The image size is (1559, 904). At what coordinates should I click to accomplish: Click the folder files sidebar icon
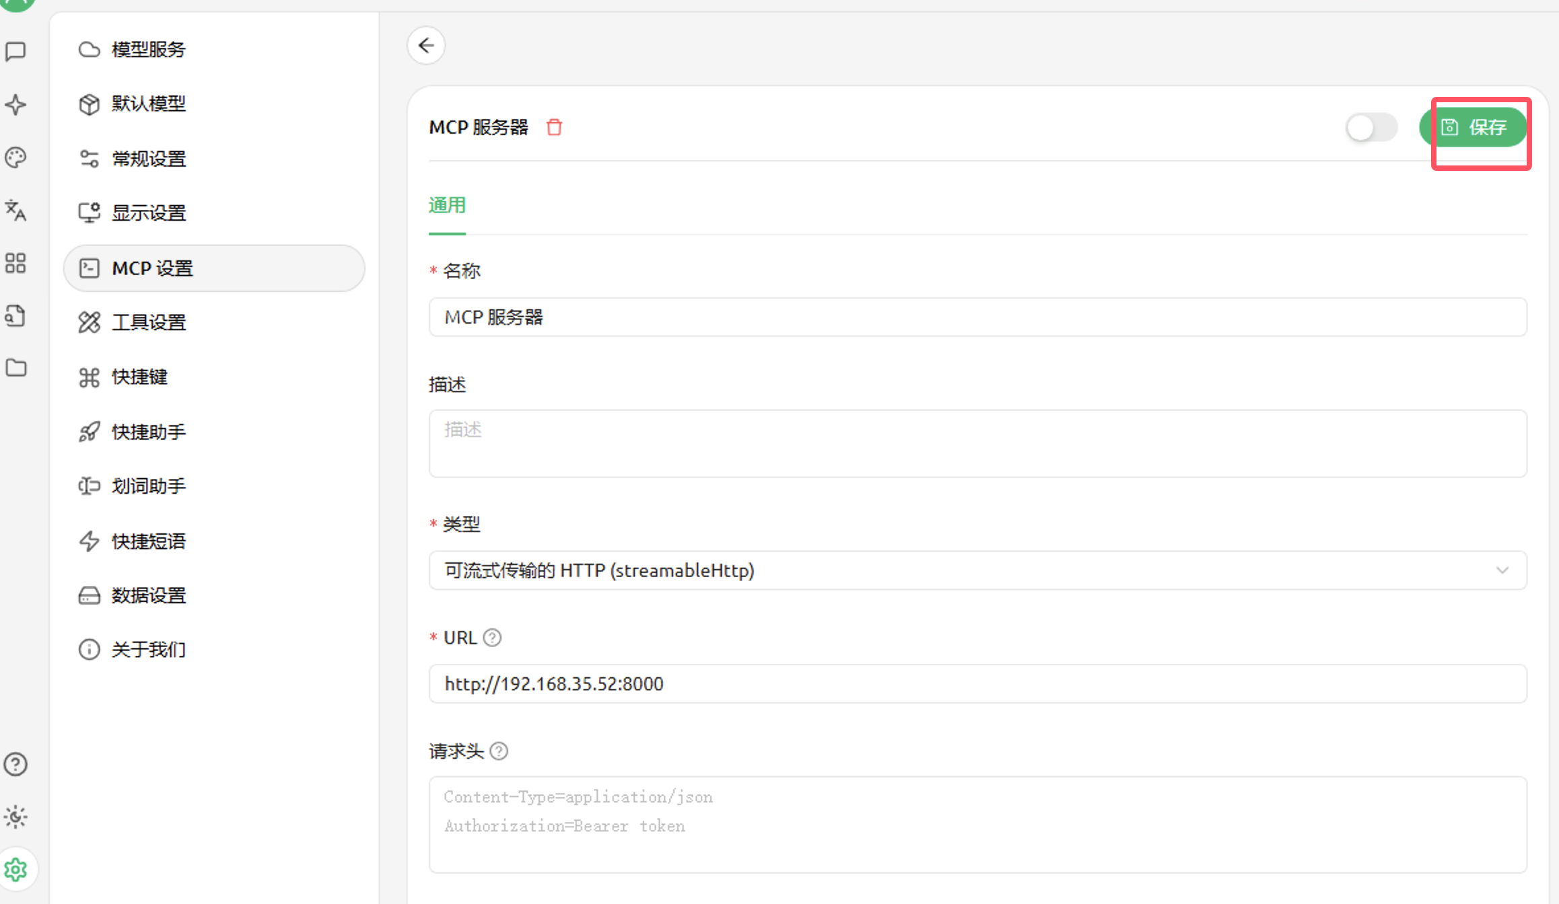(x=16, y=368)
